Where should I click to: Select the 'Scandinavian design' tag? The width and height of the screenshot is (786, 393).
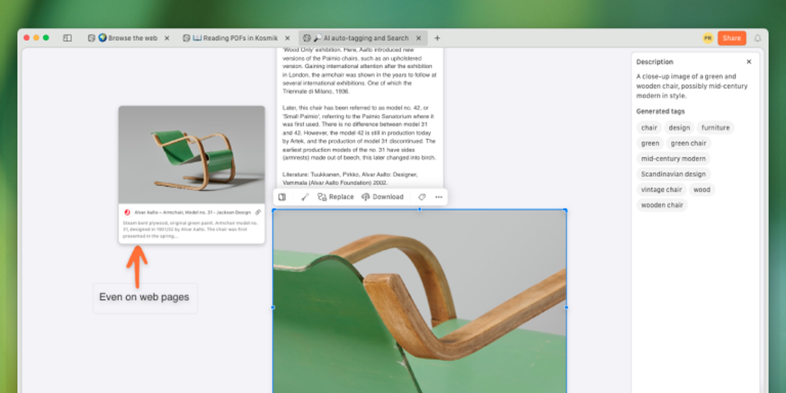click(673, 174)
